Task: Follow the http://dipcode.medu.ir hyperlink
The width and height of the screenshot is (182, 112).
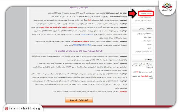Action: tap(82, 45)
